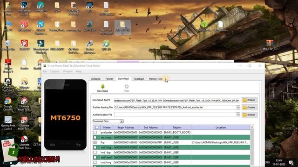Check the preloader partition checkbox
This screenshot has width=298, height=167.
[95, 132]
